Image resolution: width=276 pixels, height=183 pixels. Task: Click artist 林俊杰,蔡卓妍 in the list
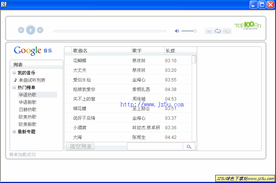146,128
